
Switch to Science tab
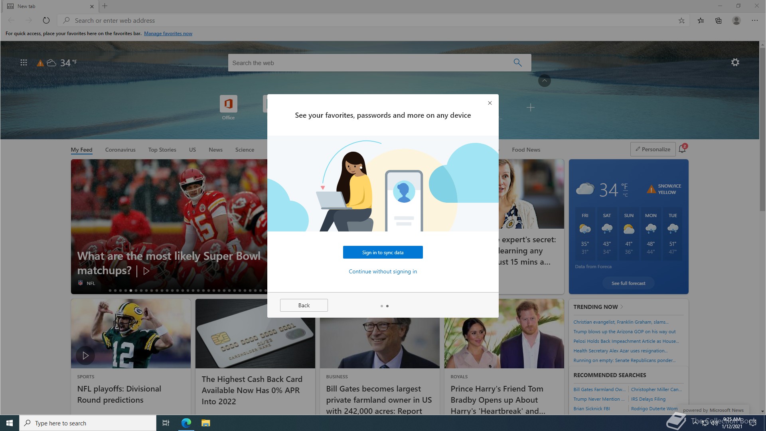click(245, 150)
